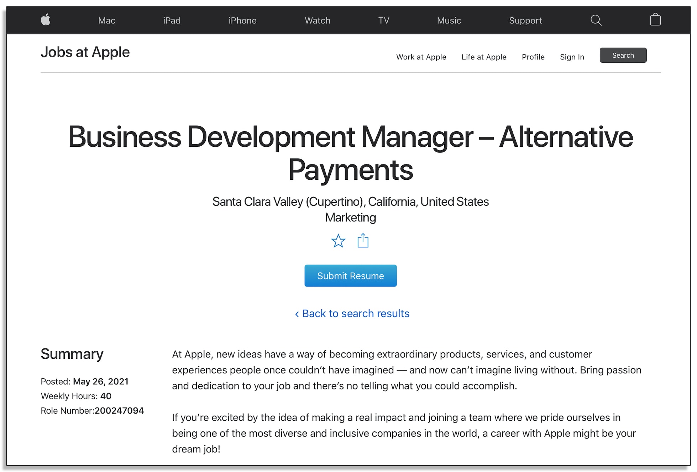Open the Life at Apple link
Screen dimensions: 697x472
pyautogui.click(x=484, y=57)
